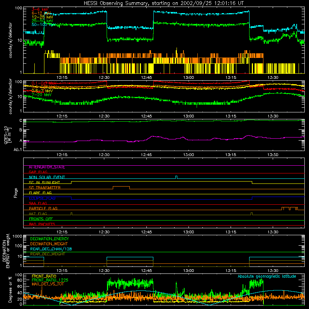Click the 'Degrees or %' axis label
This screenshot has height=309, width=309.
(x=10, y=289)
